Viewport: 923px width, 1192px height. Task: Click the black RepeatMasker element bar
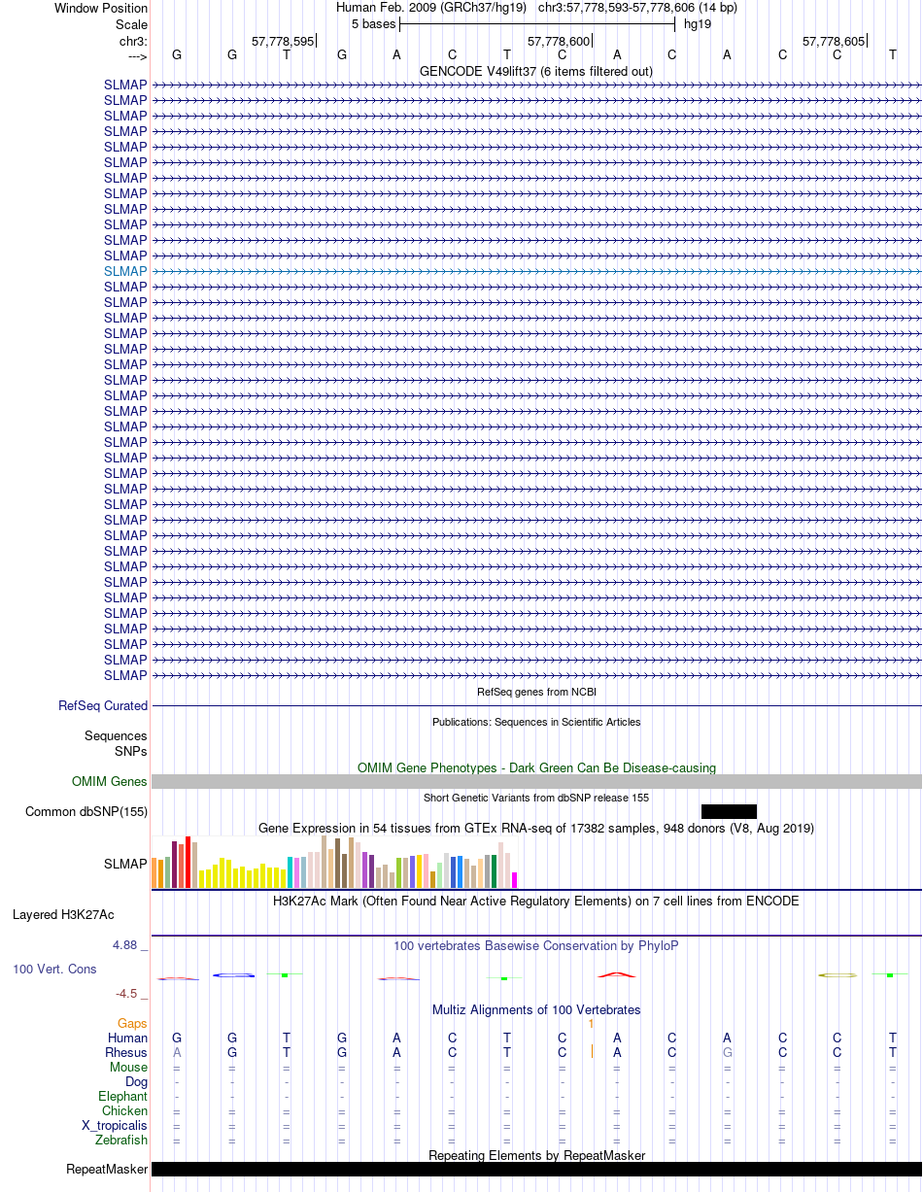point(536,1170)
